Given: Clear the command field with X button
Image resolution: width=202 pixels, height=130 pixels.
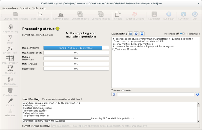Looking at the screenshot, I should coord(114,94).
